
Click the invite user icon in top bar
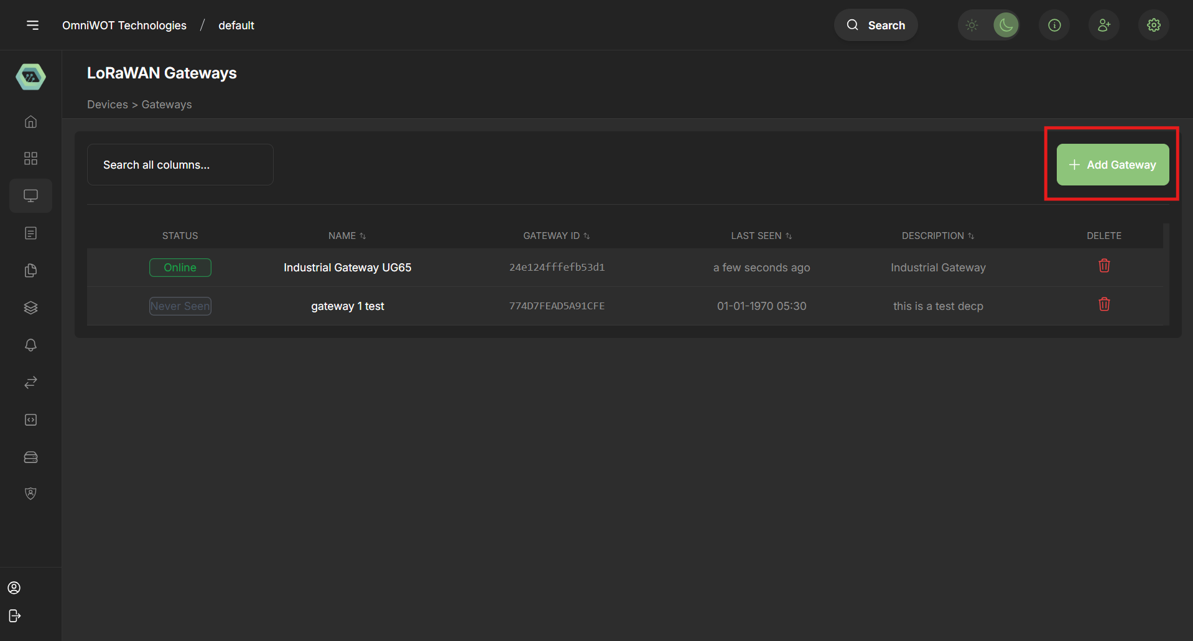[1103, 25]
